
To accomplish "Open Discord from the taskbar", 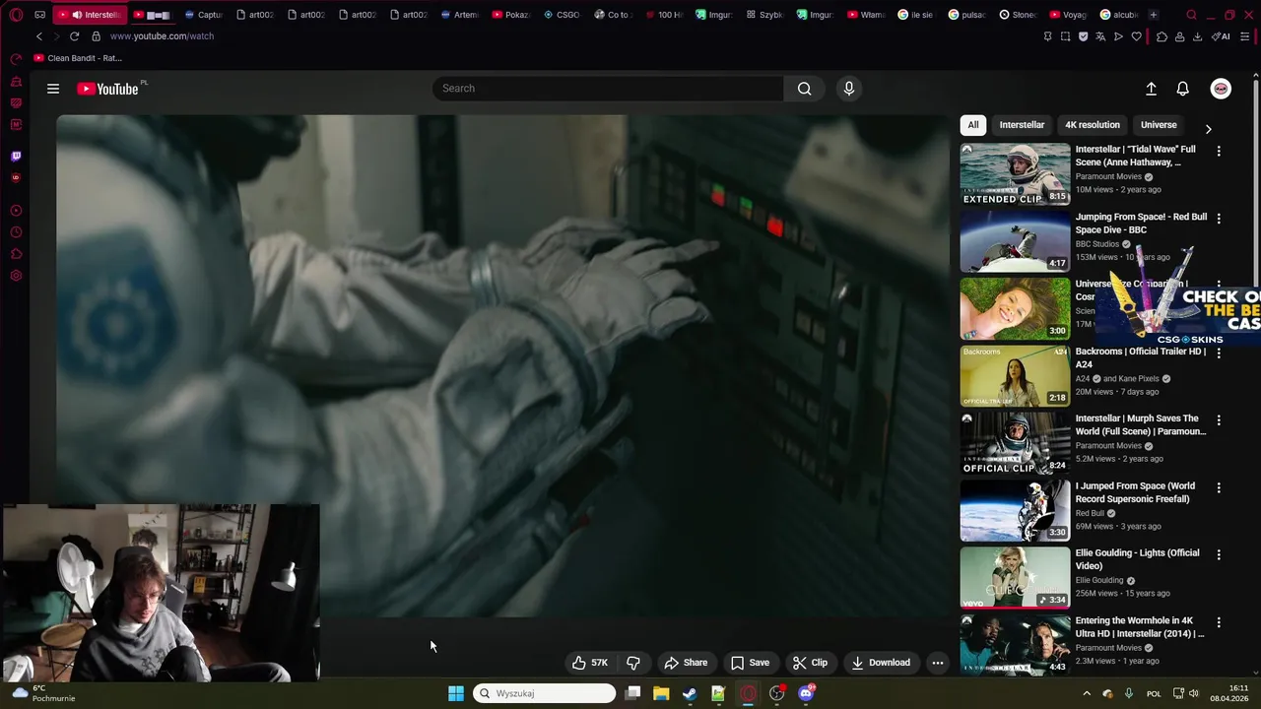I will click(x=806, y=693).
